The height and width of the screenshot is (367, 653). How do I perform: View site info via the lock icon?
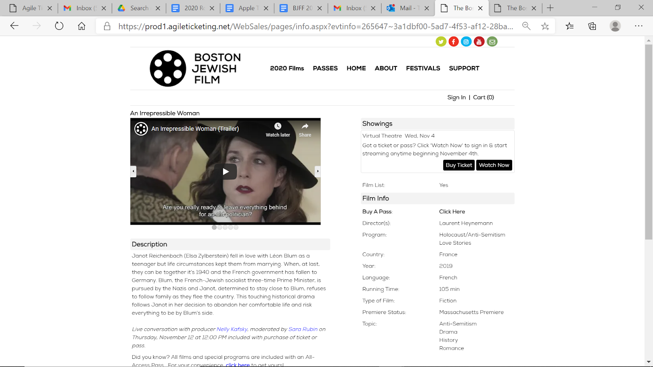click(x=107, y=26)
